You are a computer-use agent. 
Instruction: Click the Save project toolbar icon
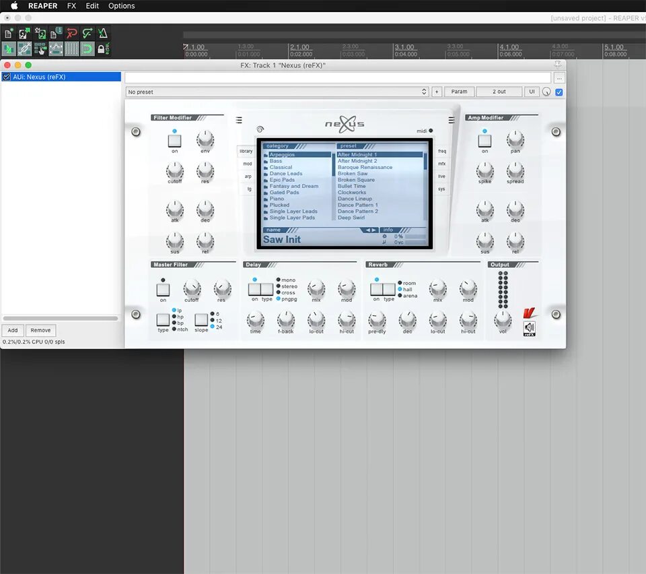pyautogui.click(x=40, y=34)
